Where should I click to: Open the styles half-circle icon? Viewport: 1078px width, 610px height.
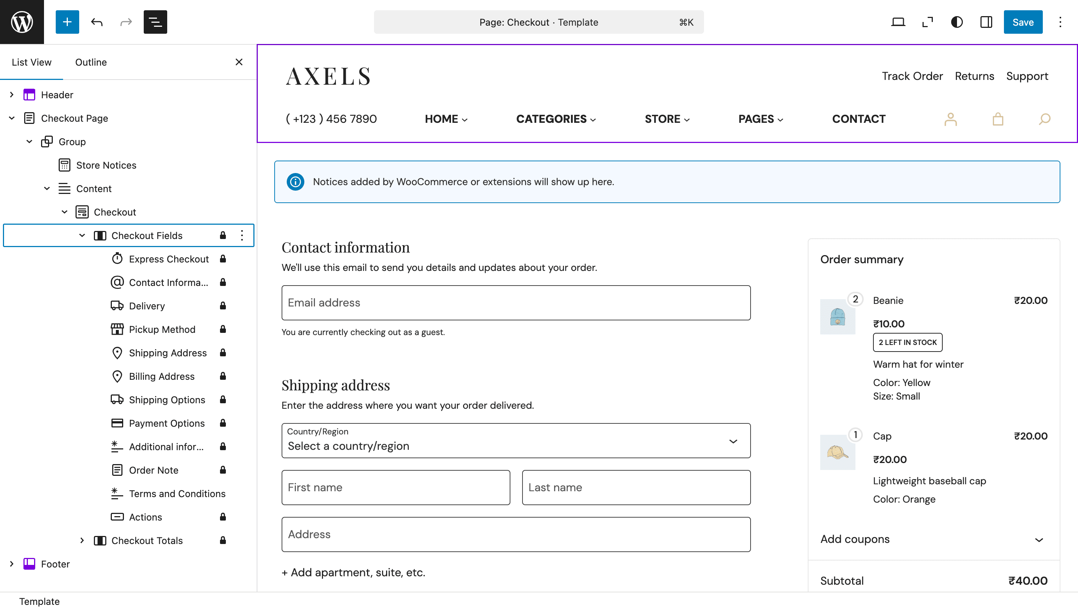coord(957,22)
